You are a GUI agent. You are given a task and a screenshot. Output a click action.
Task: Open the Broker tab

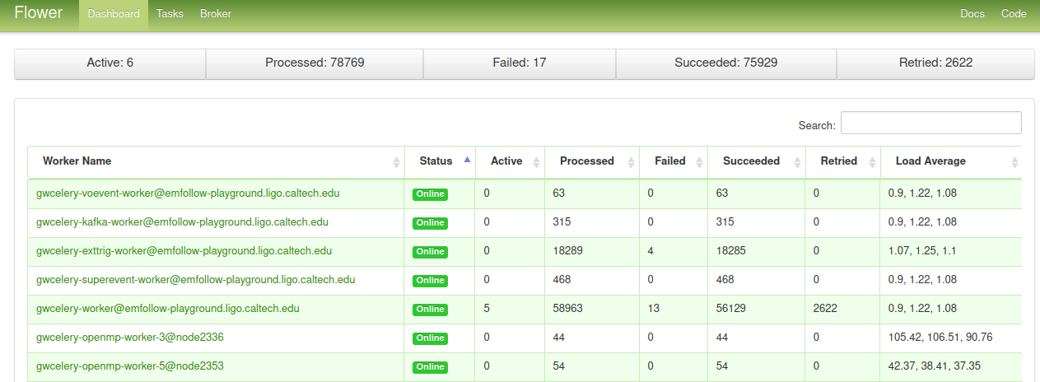click(x=216, y=14)
